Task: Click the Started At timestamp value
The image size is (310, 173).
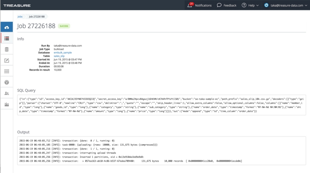Action: [67, 59]
